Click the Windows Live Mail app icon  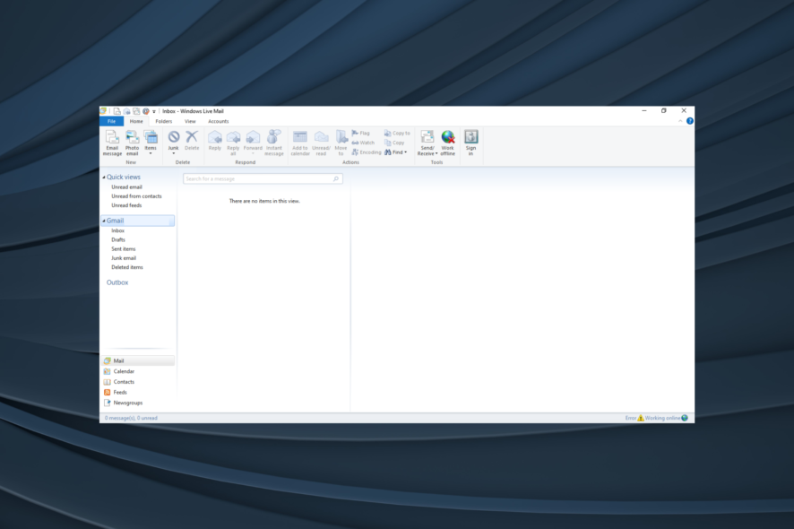(x=103, y=110)
